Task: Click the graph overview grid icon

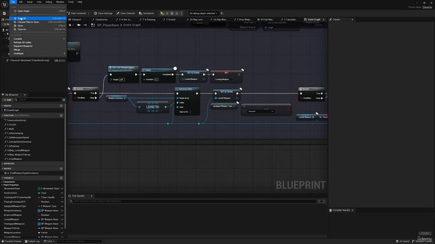Action: tap(93, 25)
